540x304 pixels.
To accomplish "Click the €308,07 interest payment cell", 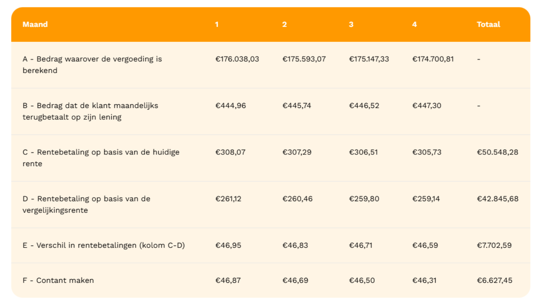I will tap(230, 152).
